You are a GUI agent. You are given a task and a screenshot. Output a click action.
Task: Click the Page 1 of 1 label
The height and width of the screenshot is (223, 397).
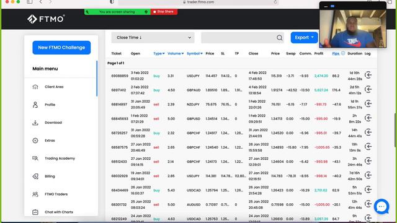point(116,63)
